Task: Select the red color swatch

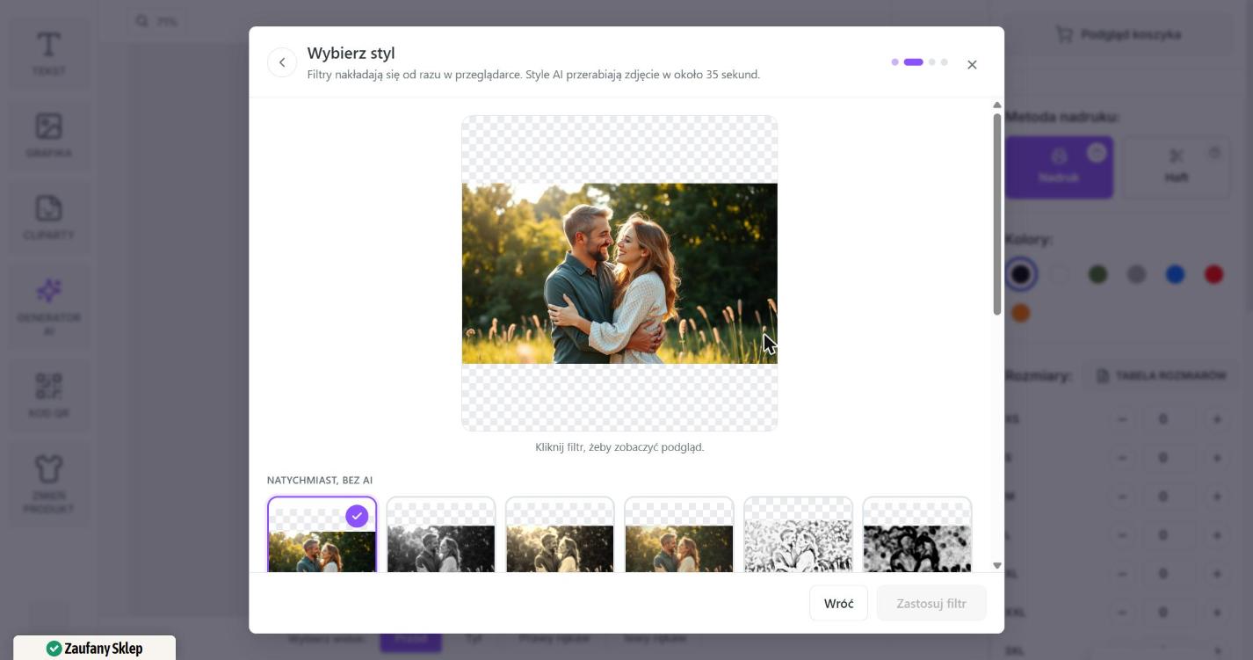Action: (x=1213, y=275)
